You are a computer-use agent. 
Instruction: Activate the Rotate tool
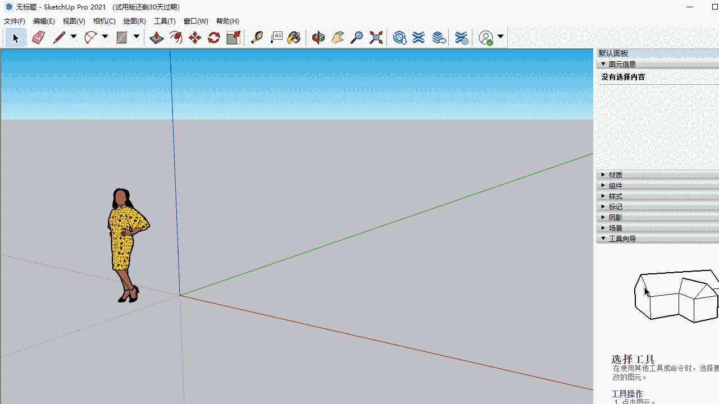tap(213, 38)
